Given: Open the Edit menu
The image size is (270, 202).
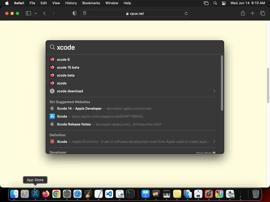Looking at the screenshot, I should point(44,3).
